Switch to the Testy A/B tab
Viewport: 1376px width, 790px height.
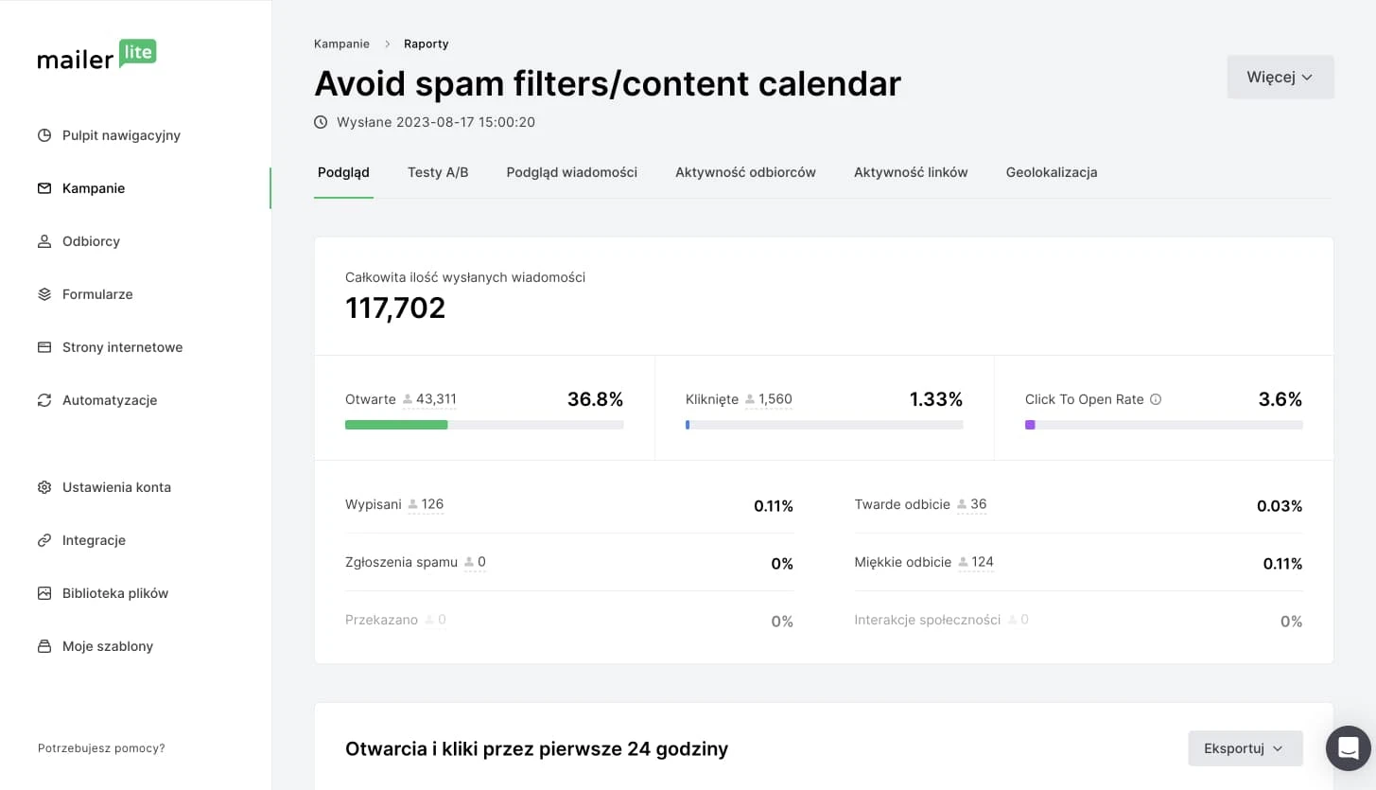(438, 172)
